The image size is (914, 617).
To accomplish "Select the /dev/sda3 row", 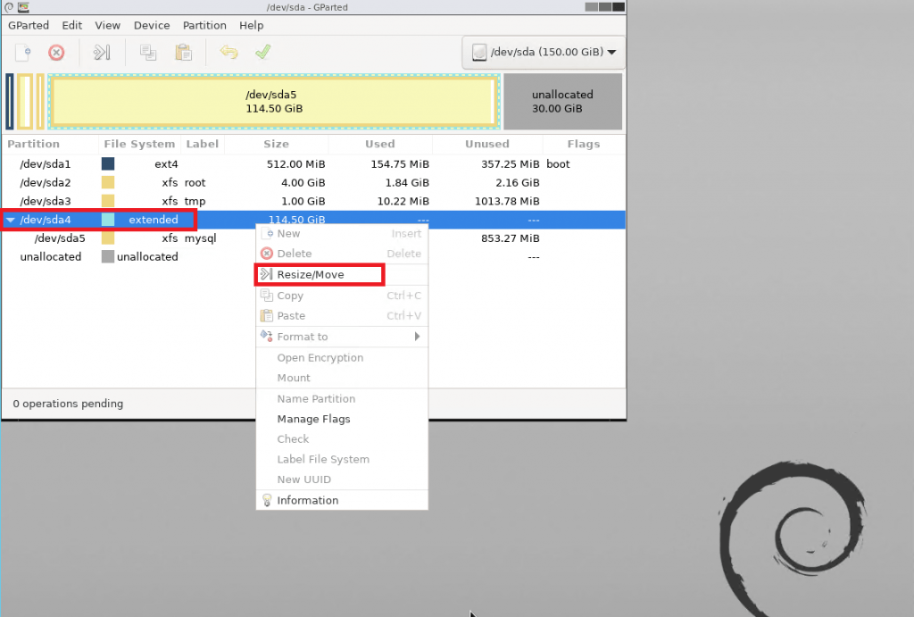I will coord(313,201).
